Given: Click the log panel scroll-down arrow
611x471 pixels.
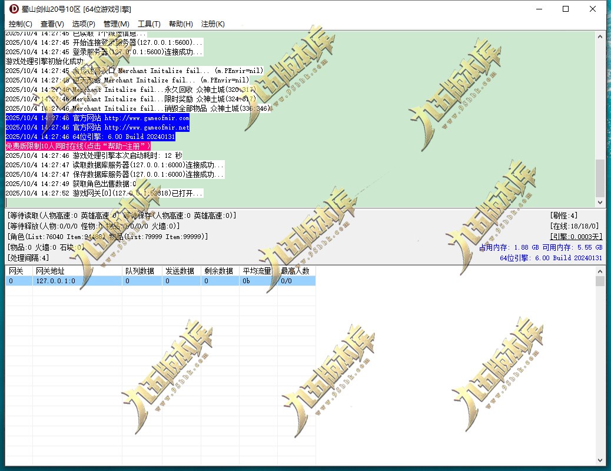Looking at the screenshot, I should point(600,202).
